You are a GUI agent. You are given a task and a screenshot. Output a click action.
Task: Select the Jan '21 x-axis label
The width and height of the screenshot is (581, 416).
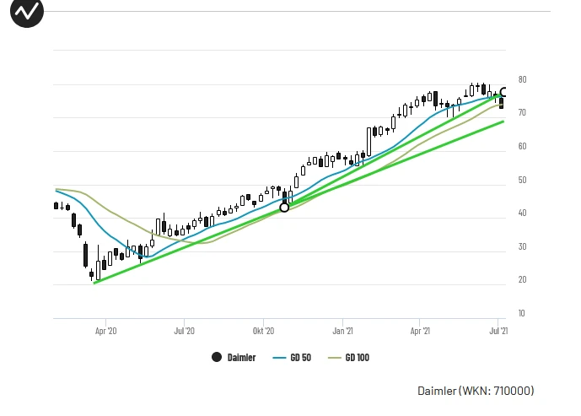click(342, 332)
